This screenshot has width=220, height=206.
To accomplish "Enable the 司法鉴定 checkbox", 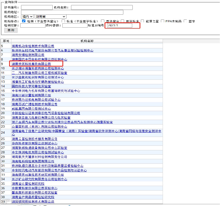I will (x=103, y=21).
